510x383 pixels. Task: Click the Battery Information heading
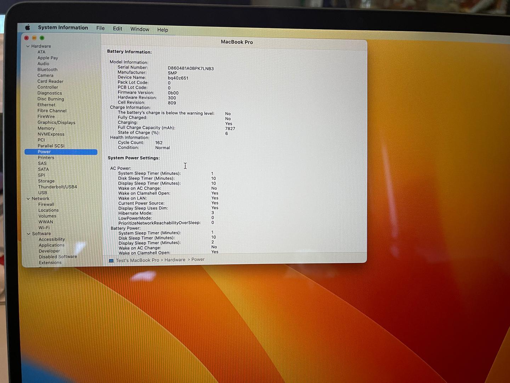(130, 52)
